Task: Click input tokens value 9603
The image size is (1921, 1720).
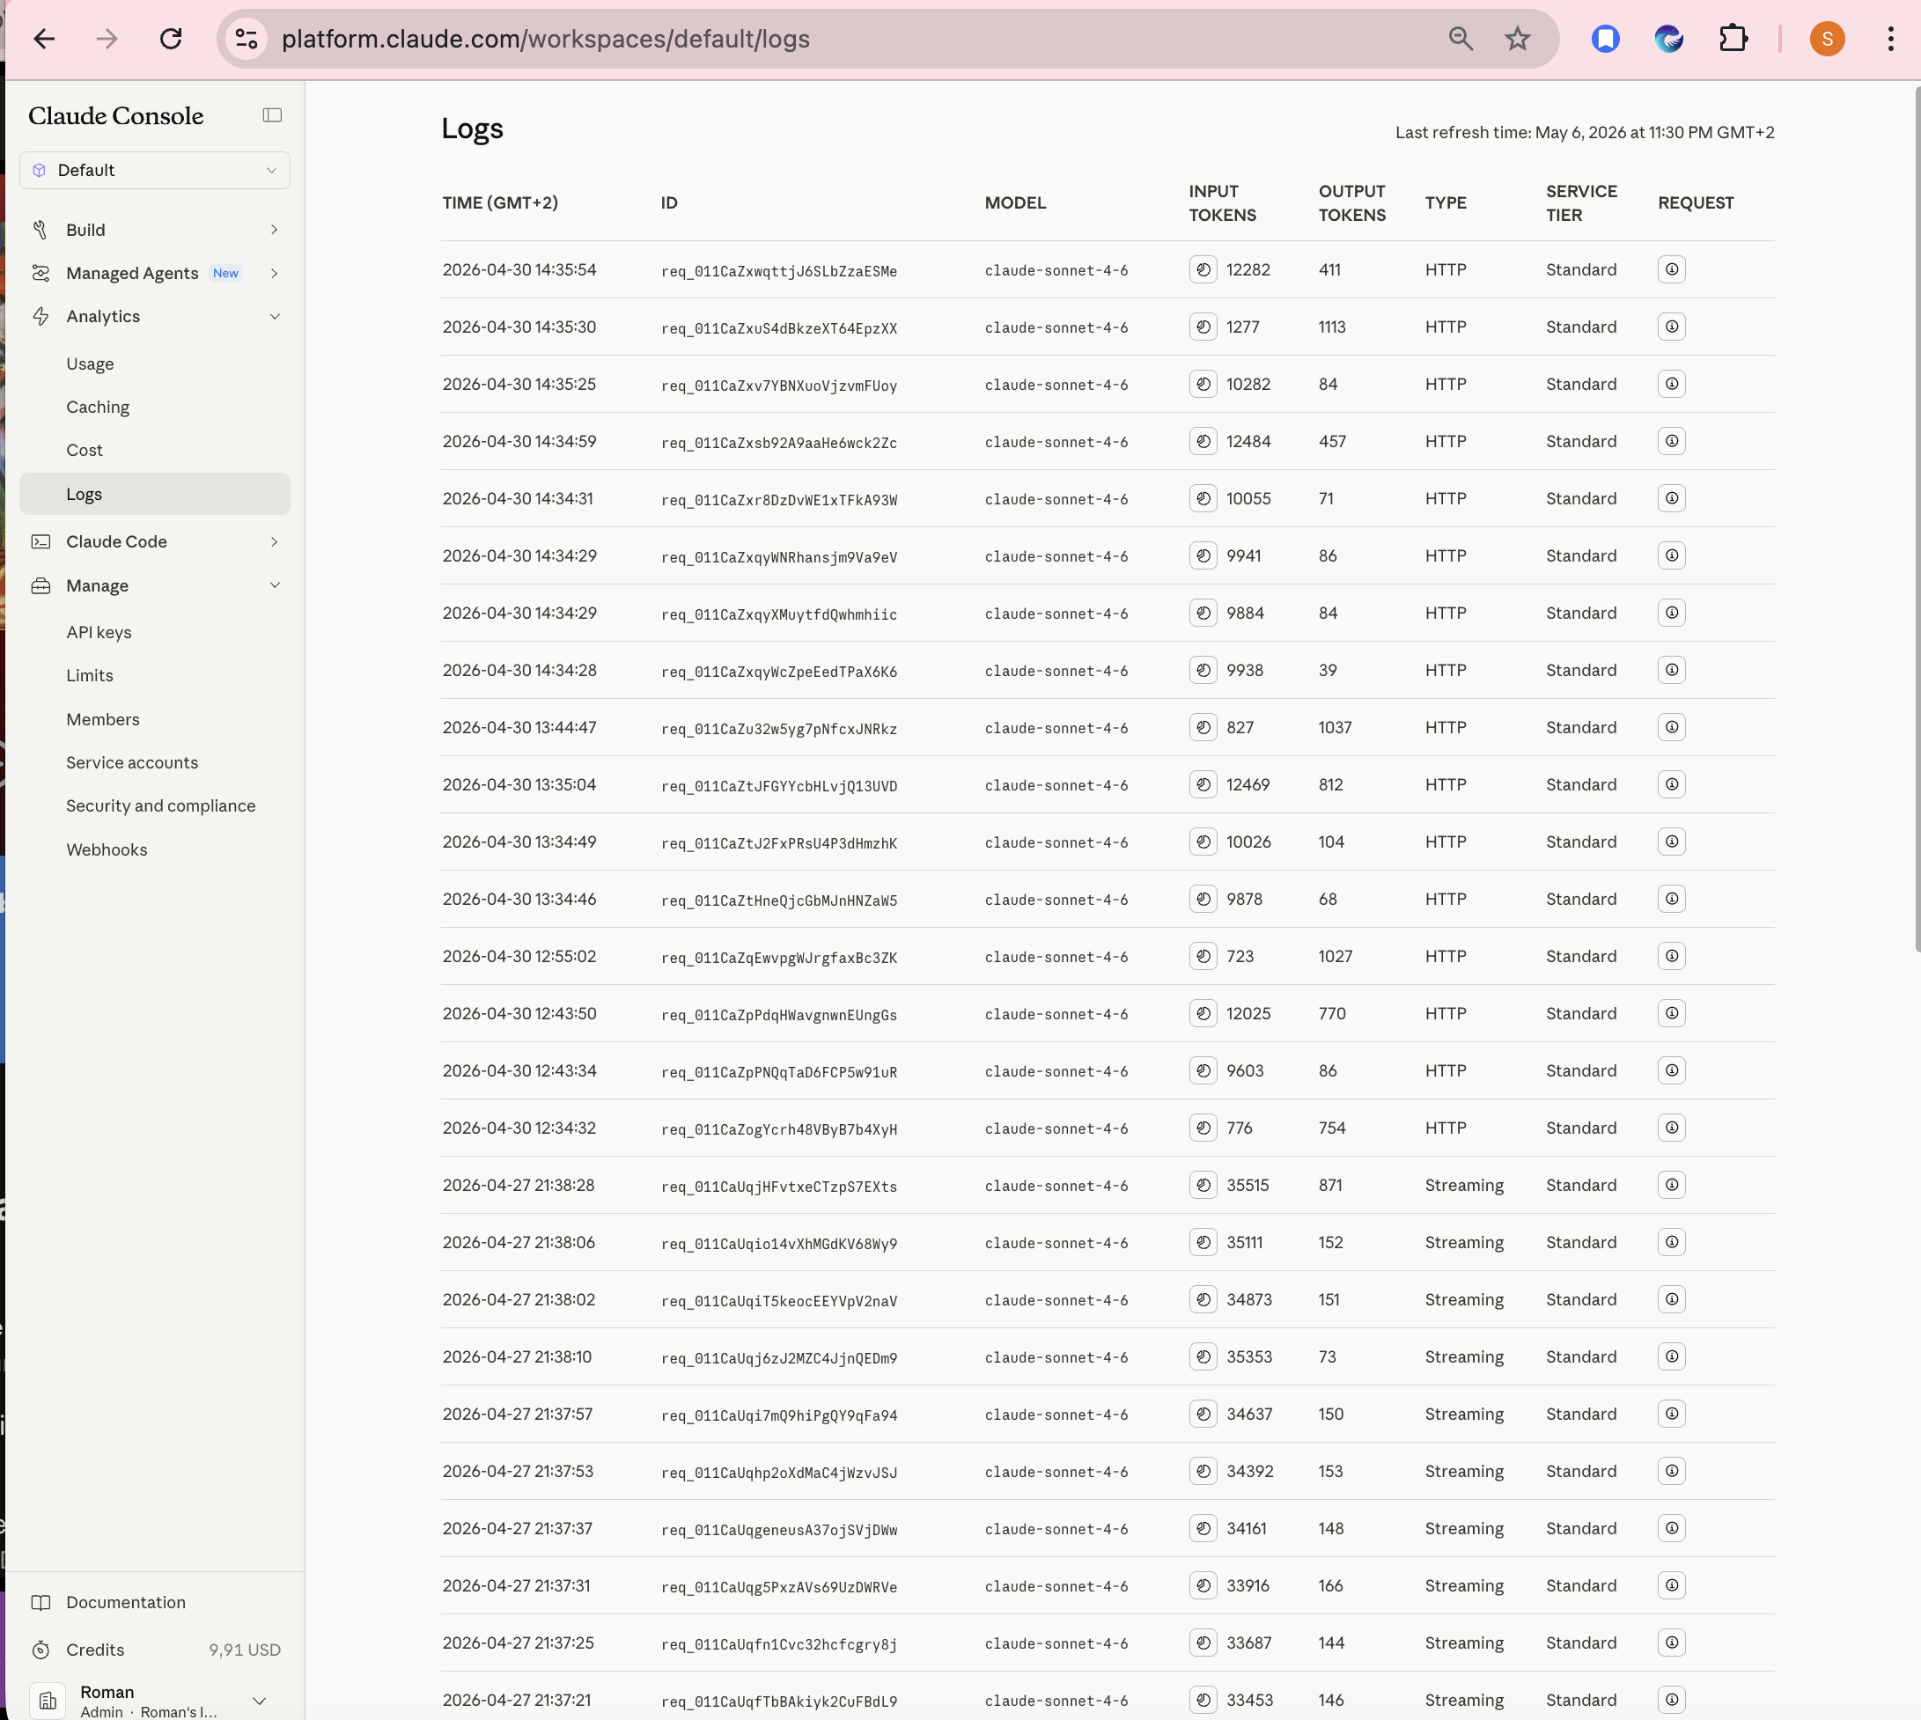Action: click(1244, 1070)
